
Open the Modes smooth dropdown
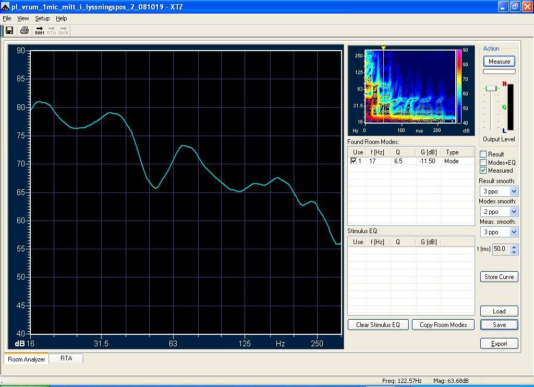513,212
